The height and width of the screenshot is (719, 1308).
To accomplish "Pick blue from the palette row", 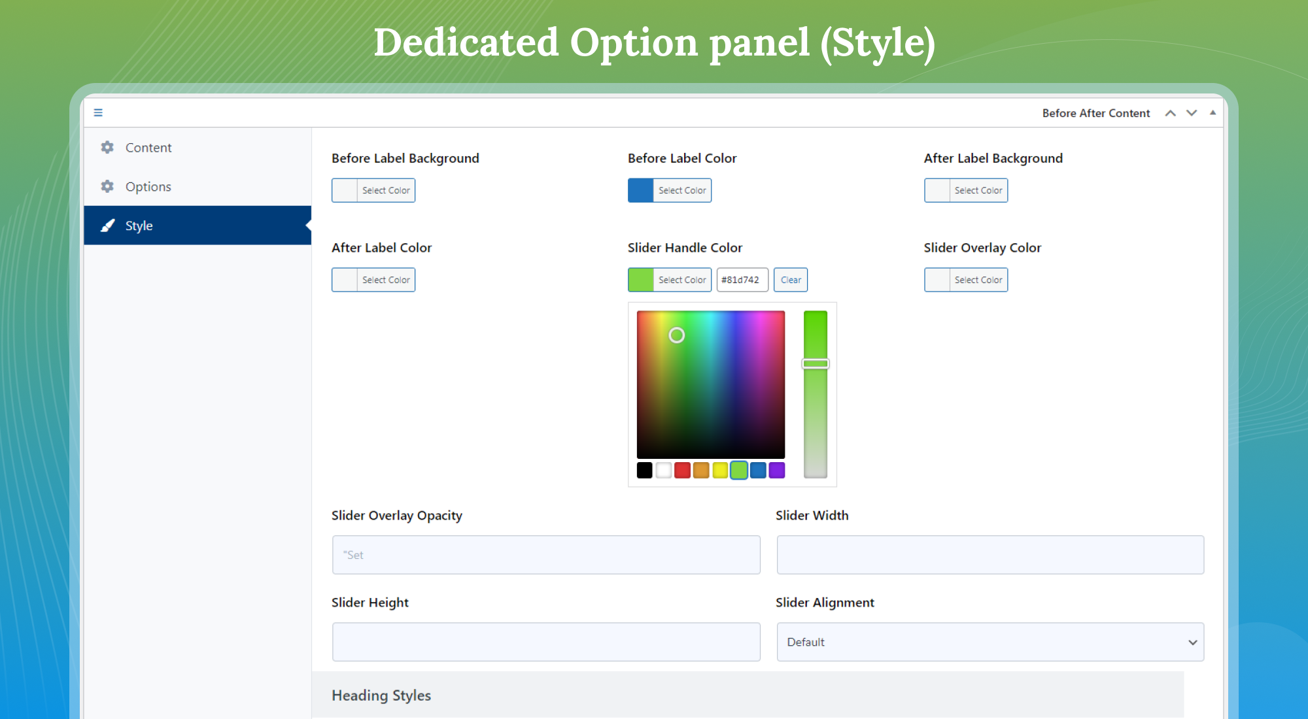I will (x=758, y=470).
